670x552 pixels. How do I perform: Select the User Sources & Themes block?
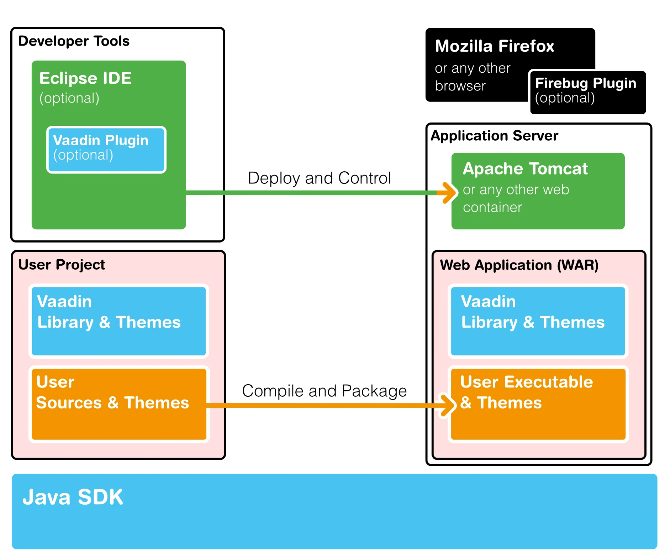118,404
